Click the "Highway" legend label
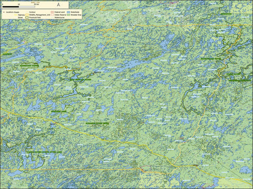 pos(21,15)
